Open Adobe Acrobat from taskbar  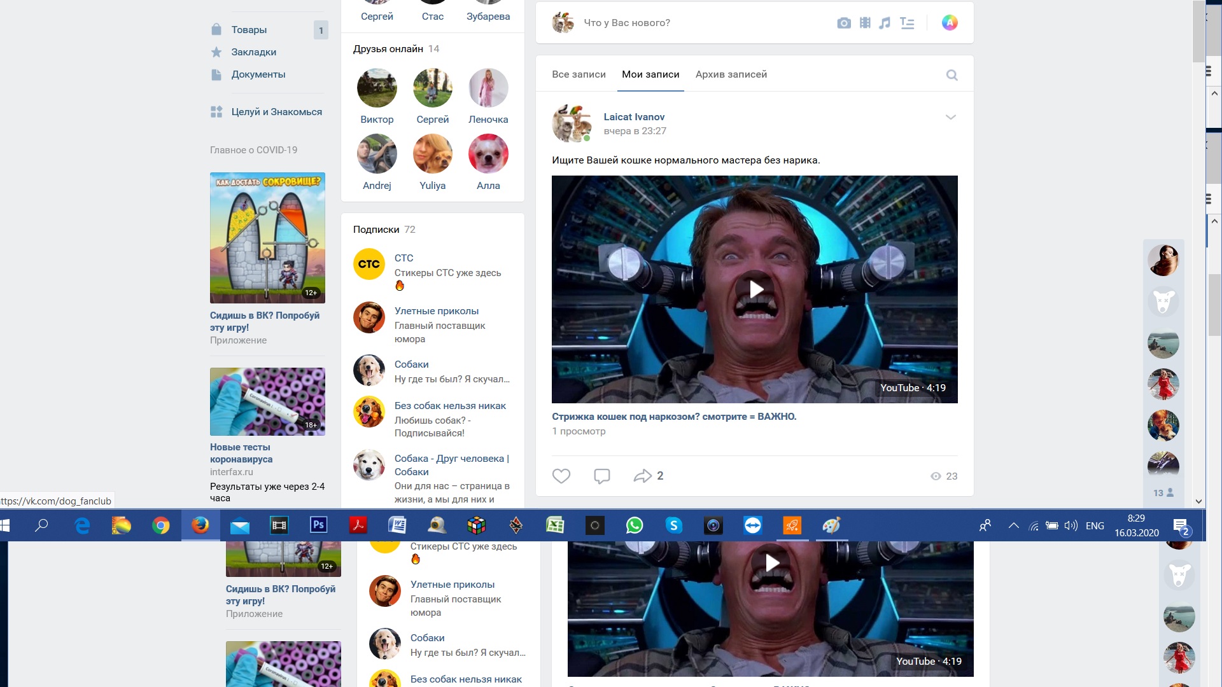[x=358, y=525]
